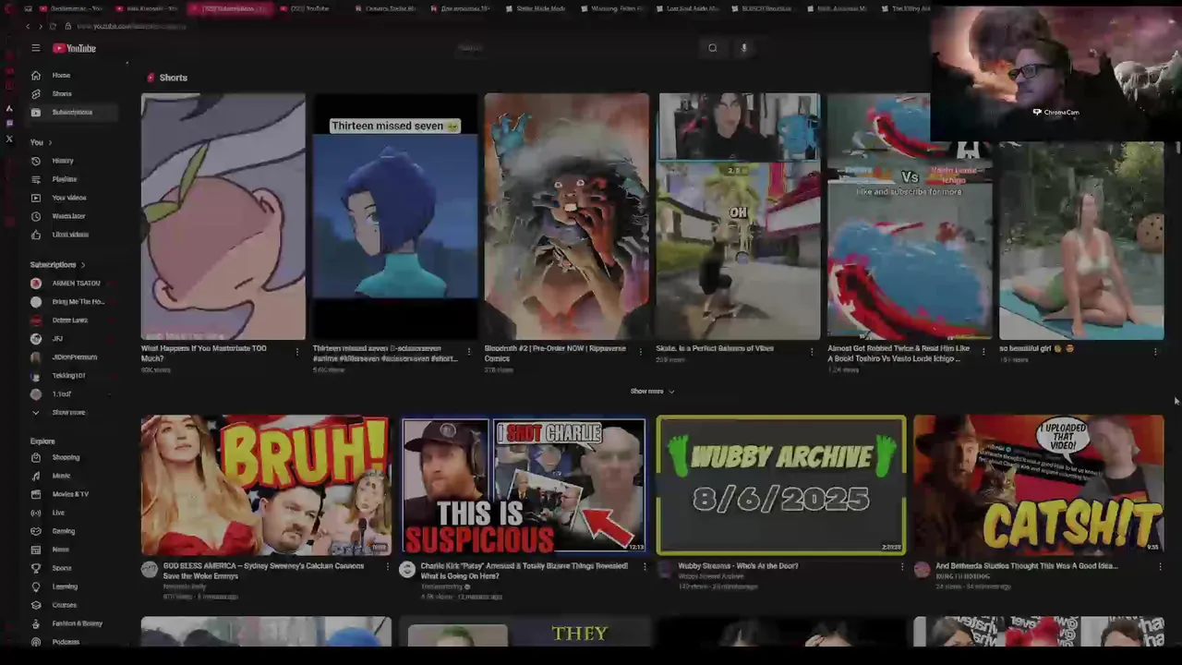This screenshot has height=665, width=1182.
Task: Open the hamburger guide menu
Action: coord(35,48)
